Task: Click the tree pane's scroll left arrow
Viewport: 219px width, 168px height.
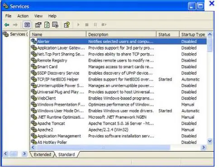Action: click(x=5, y=154)
